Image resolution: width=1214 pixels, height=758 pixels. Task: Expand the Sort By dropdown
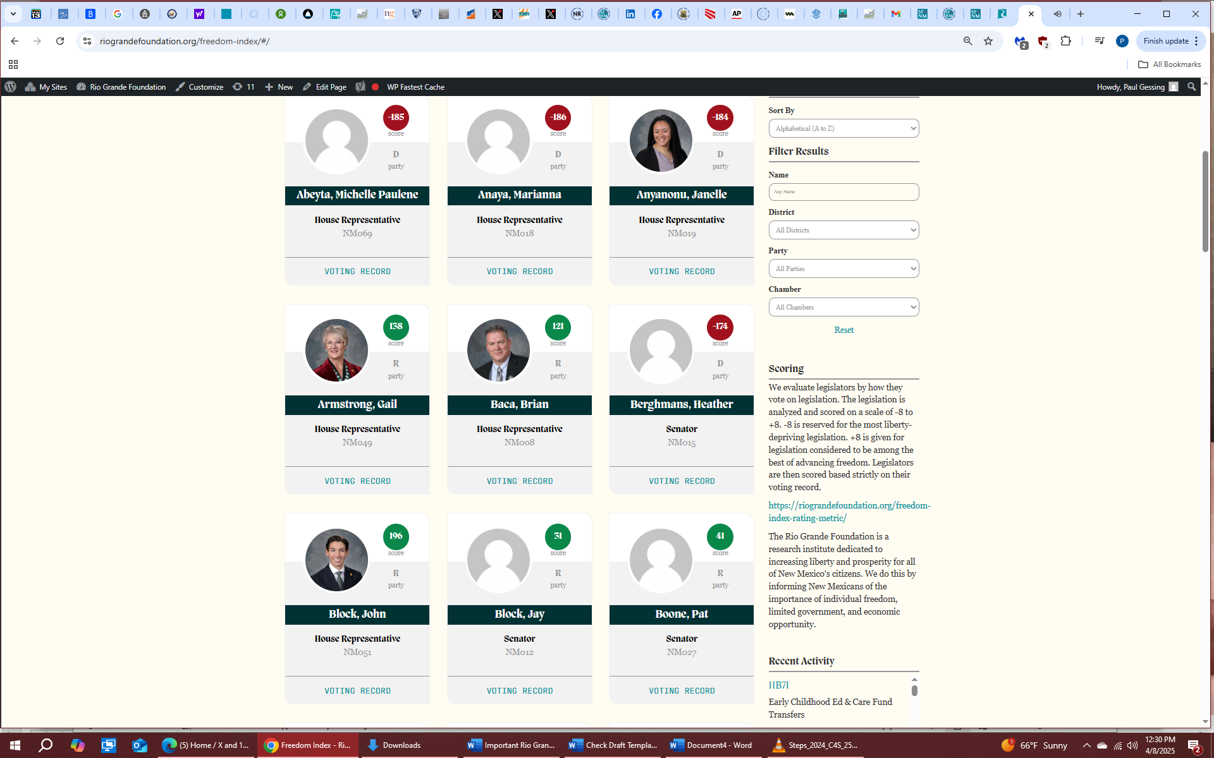pos(843,128)
